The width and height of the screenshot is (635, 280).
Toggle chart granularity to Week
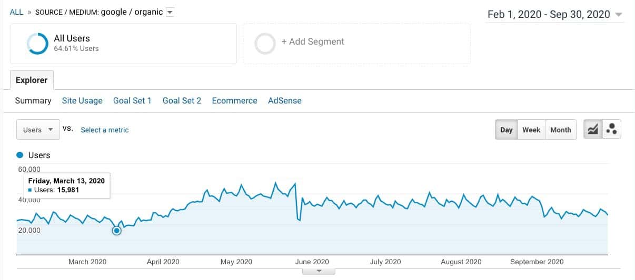531,130
